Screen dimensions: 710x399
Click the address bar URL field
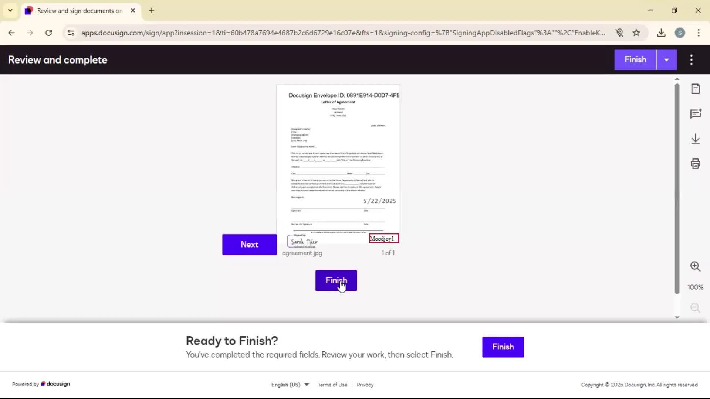343,33
